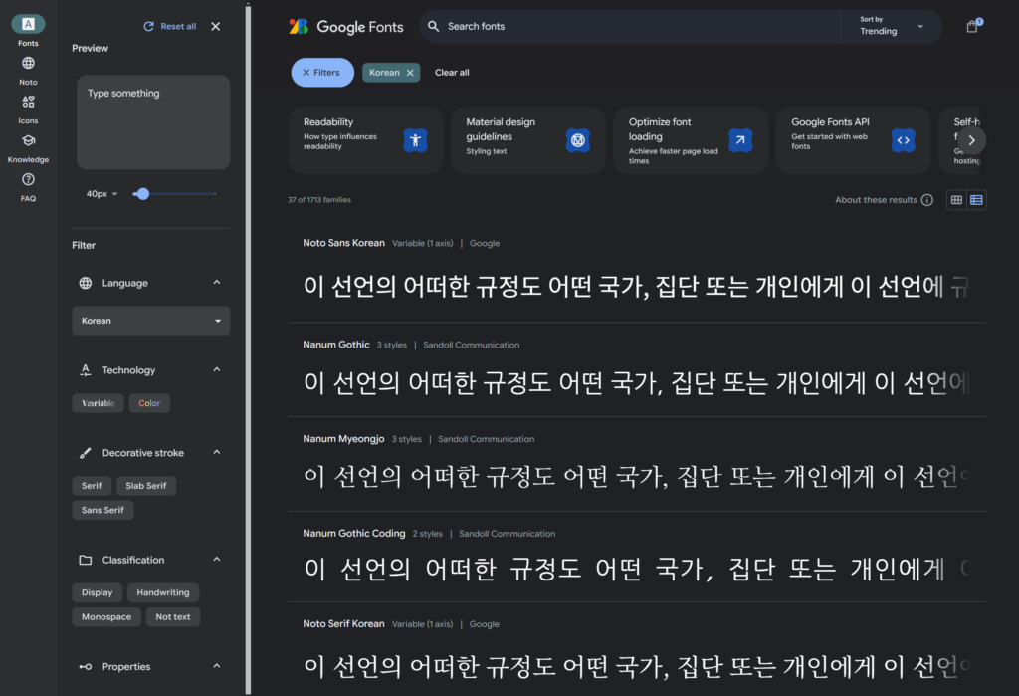Toggle the Handwriting classification chip

[x=163, y=592]
